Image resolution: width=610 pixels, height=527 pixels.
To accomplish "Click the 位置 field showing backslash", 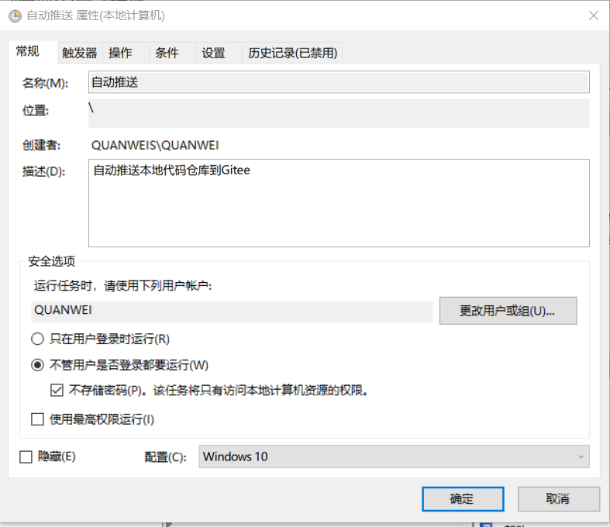I will click(339, 113).
